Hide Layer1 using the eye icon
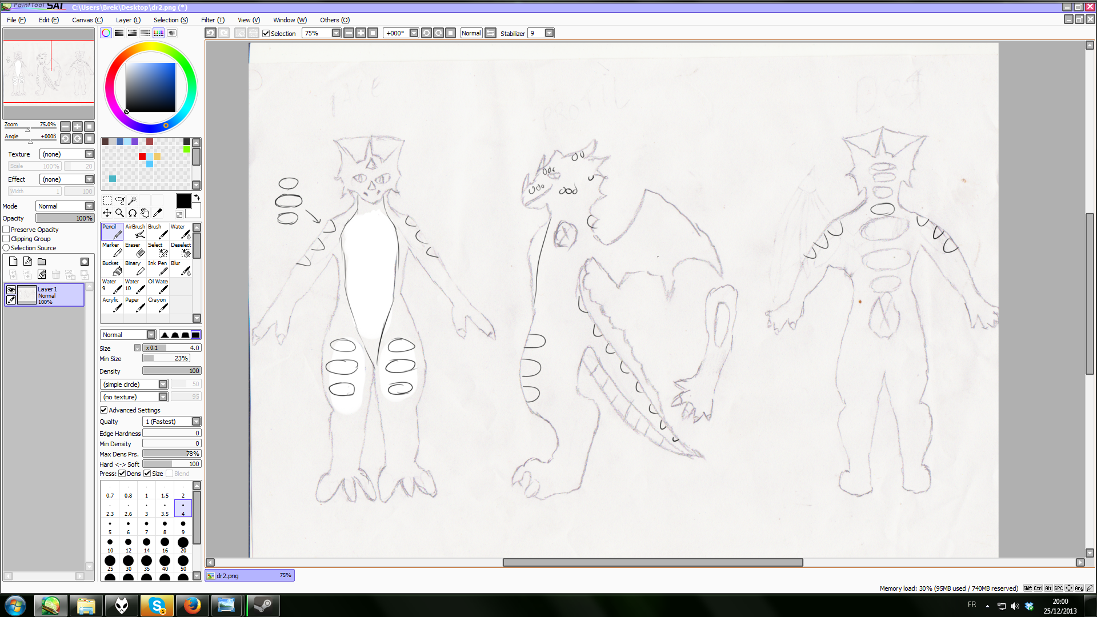Viewport: 1097px width, 617px height. click(x=11, y=290)
